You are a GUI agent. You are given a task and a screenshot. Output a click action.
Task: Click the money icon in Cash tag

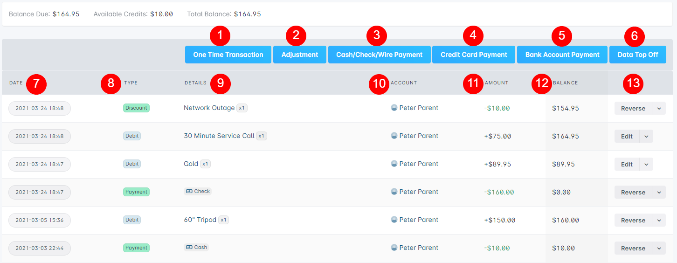(189, 247)
